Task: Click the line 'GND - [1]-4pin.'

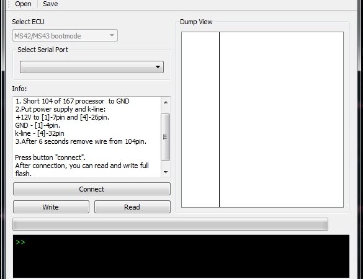Action: [x=37, y=125]
